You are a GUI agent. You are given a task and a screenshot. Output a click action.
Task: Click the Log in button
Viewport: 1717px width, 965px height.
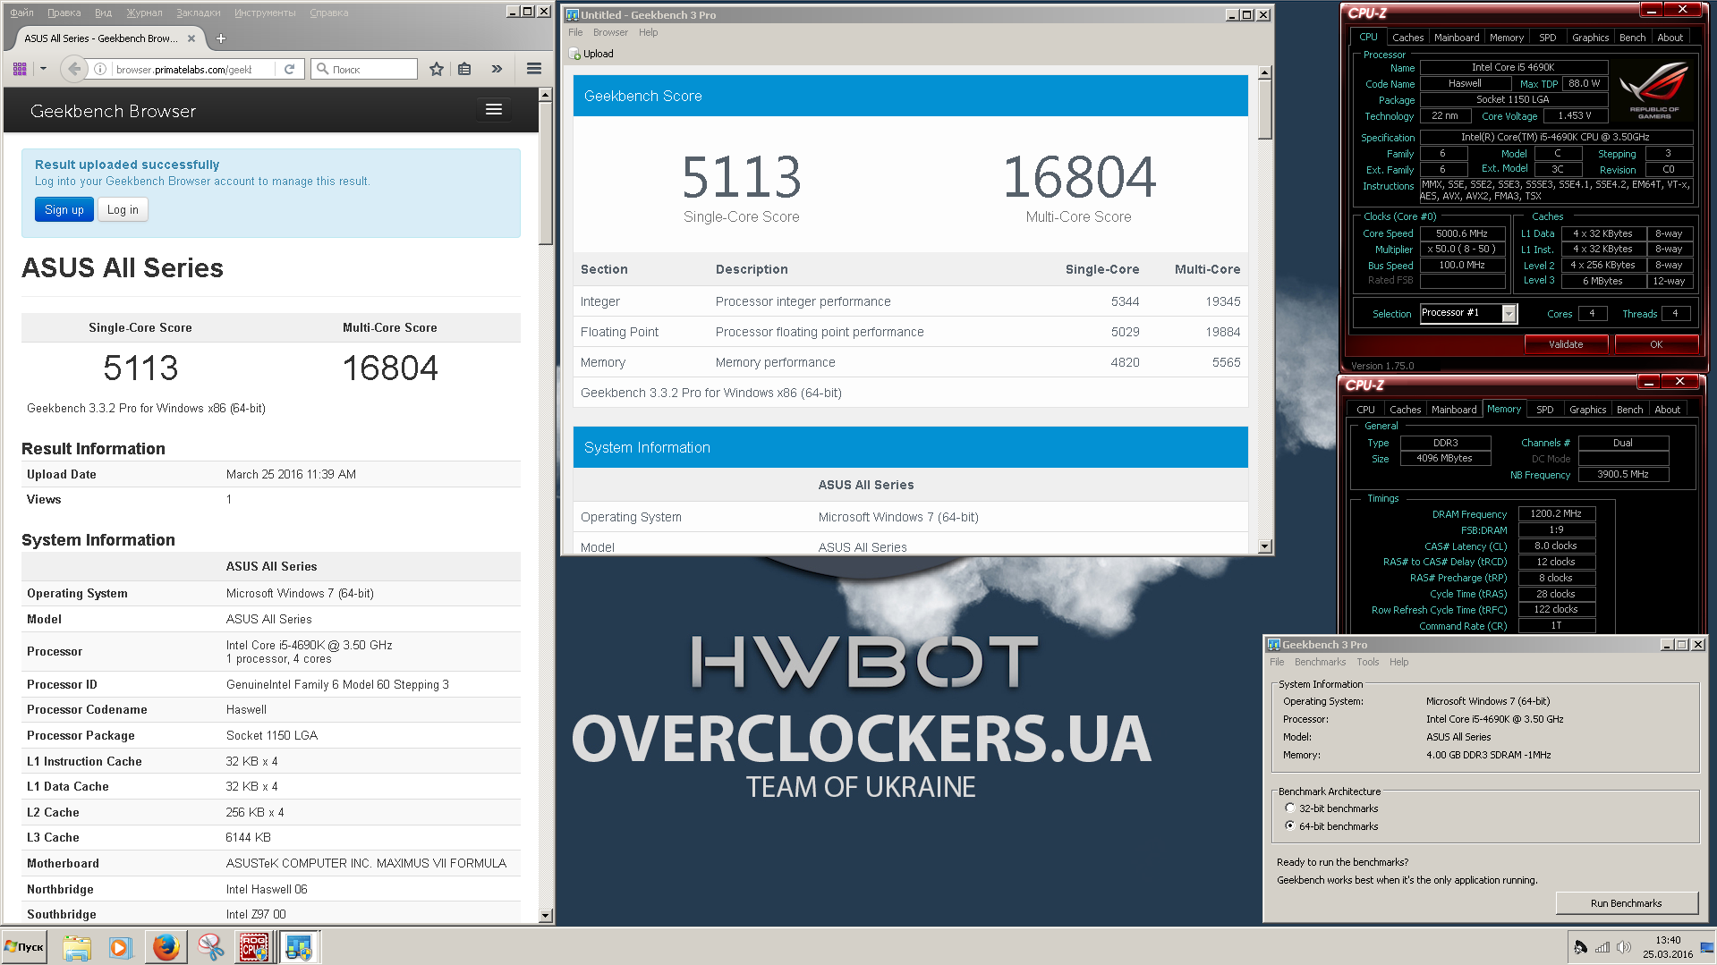pyautogui.click(x=123, y=209)
